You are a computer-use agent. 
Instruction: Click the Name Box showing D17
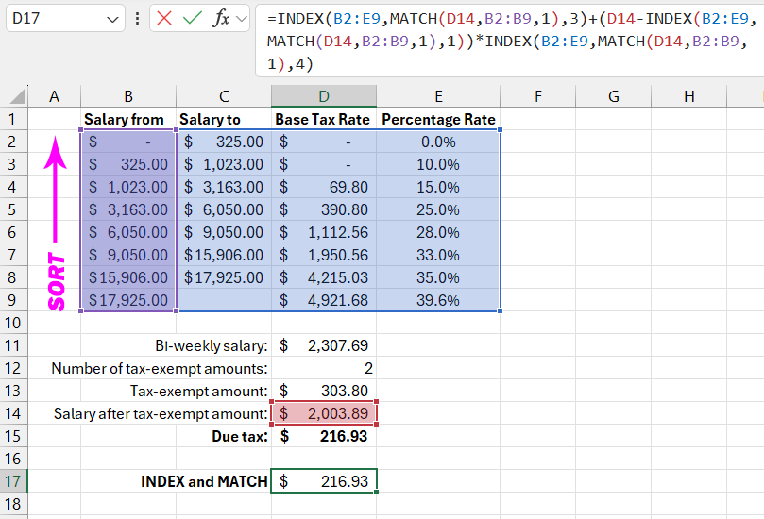point(65,19)
